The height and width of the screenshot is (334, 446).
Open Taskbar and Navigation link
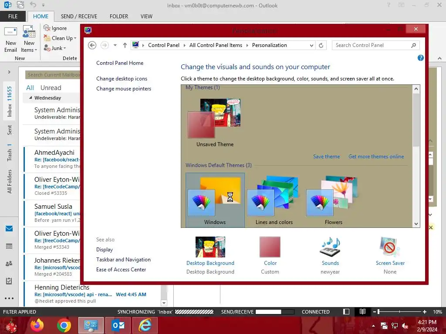click(123, 260)
